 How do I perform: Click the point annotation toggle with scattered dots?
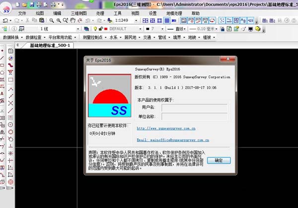pyautogui.click(x=222, y=20)
